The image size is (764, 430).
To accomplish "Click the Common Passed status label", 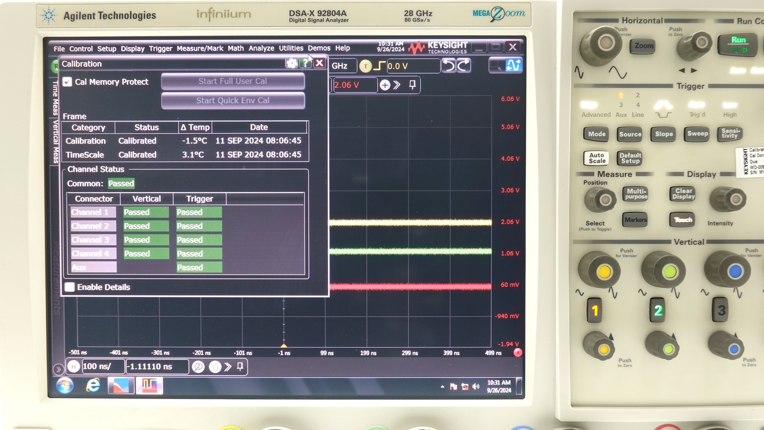I will tap(121, 184).
